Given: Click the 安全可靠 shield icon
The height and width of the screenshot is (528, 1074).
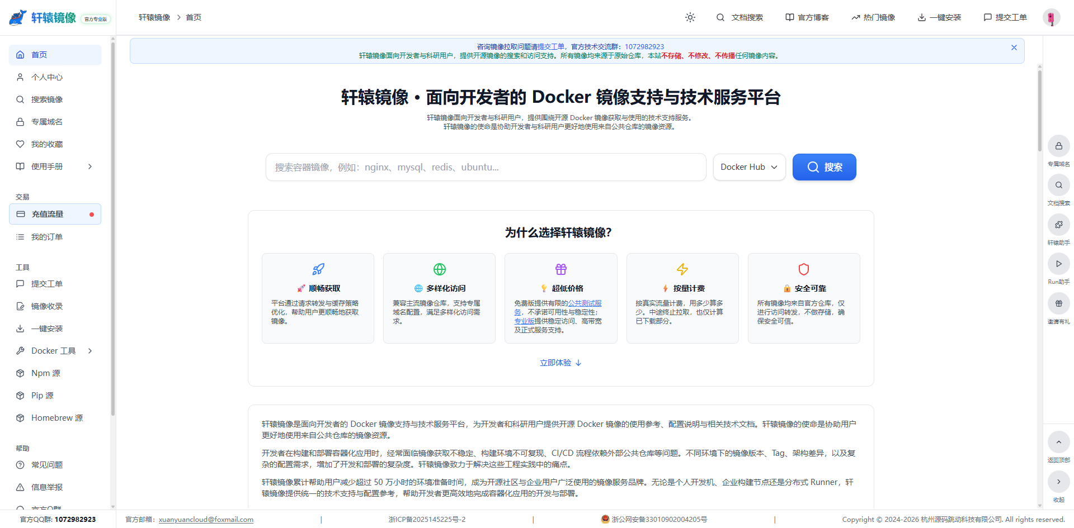Looking at the screenshot, I should [804, 269].
